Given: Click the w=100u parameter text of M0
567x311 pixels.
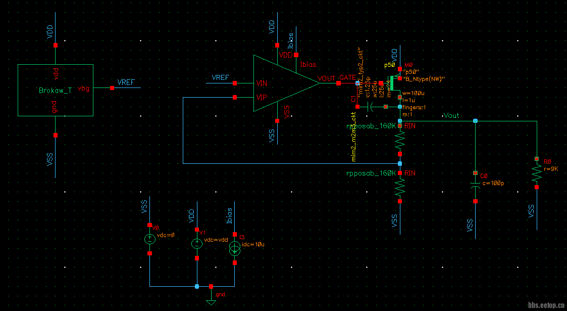Looking at the screenshot, I should click(x=413, y=94).
